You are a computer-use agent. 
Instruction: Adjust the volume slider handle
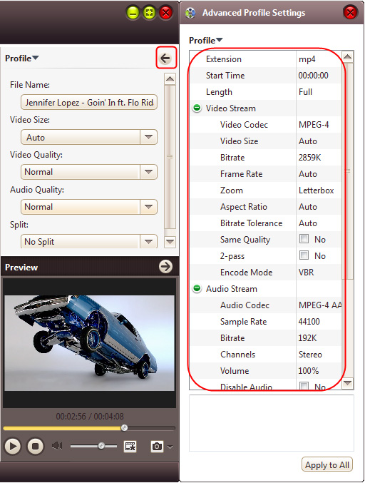tap(101, 446)
